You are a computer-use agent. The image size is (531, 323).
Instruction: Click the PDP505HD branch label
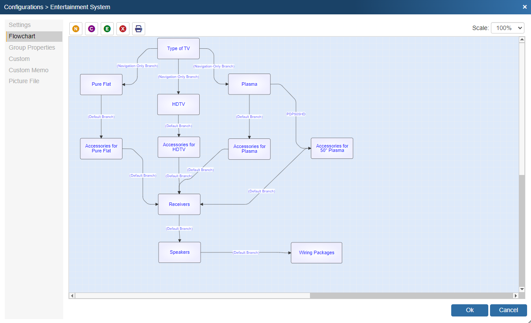(x=296, y=114)
